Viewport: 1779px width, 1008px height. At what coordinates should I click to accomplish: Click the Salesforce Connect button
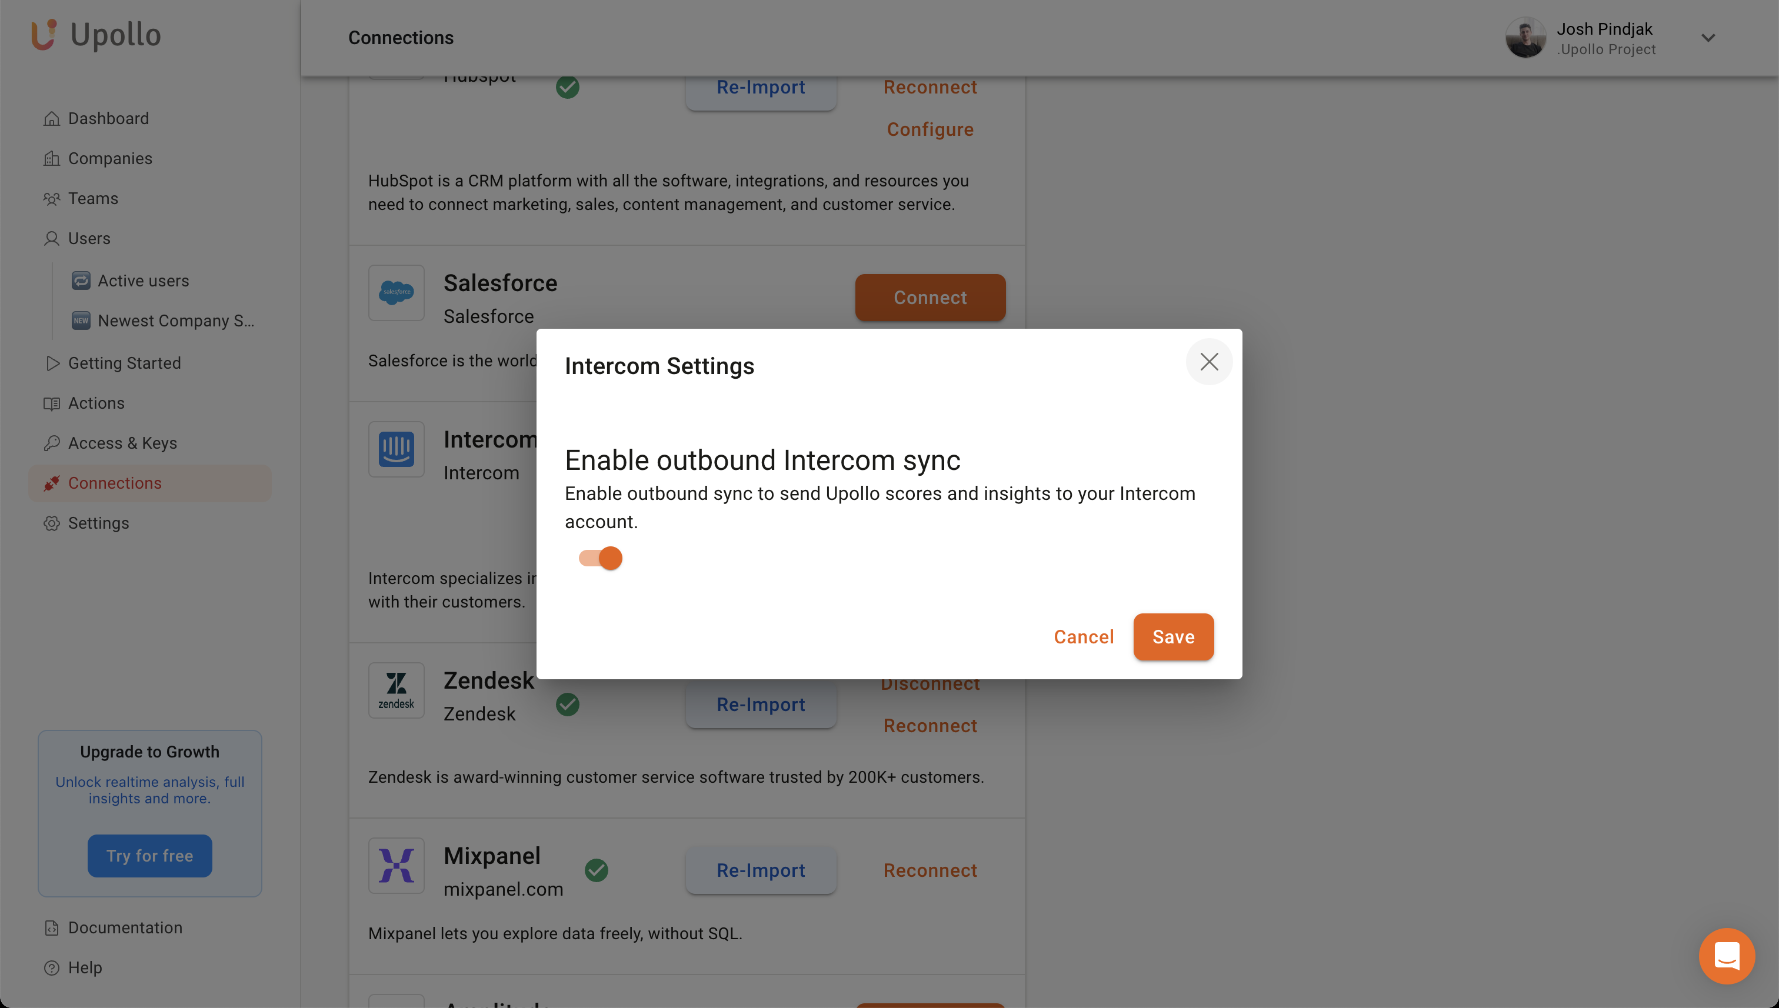coord(930,298)
